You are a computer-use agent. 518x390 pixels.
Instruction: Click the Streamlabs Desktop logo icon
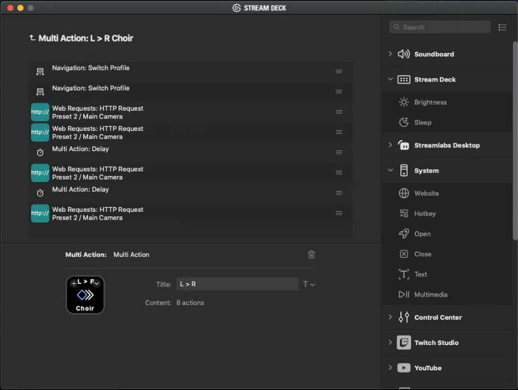404,145
